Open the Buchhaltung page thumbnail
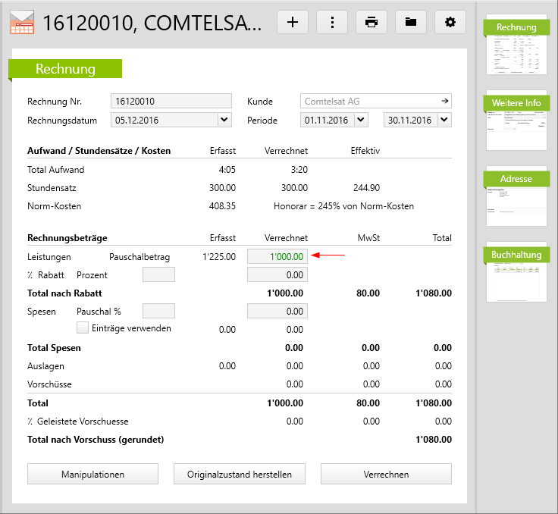558x514 pixels. click(x=516, y=271)
